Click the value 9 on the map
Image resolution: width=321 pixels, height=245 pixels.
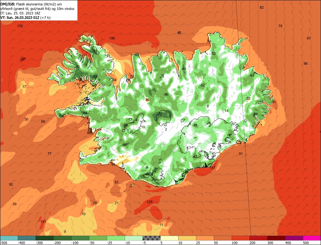pyautogui.click(x=65, y=232)
